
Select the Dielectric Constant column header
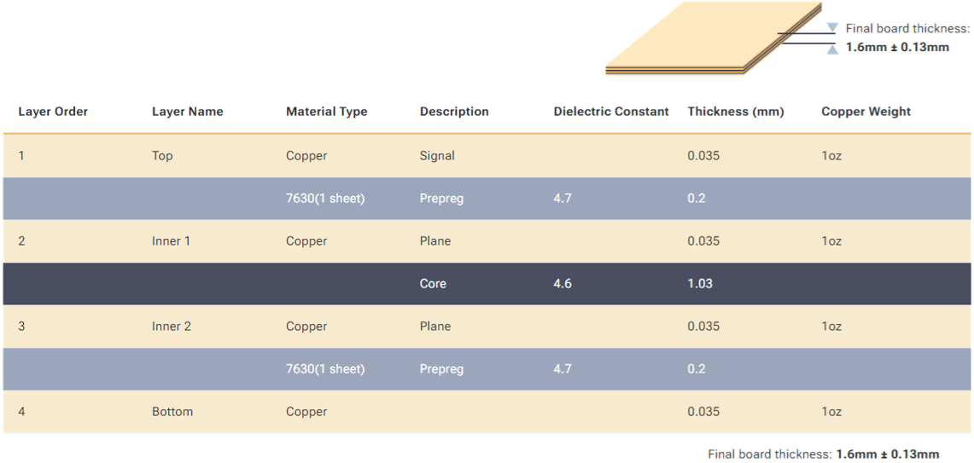611,112
